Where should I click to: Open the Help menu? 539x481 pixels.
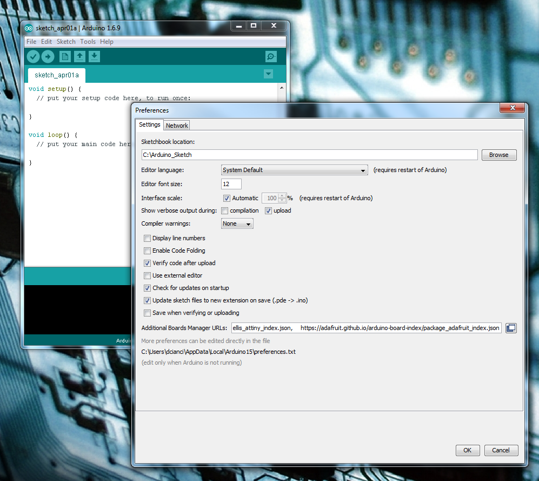[107, 42]
